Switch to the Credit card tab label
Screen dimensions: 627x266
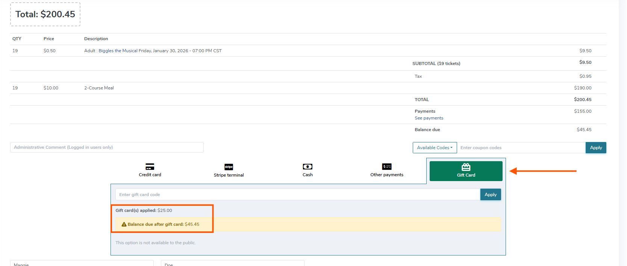pos(150,175)
